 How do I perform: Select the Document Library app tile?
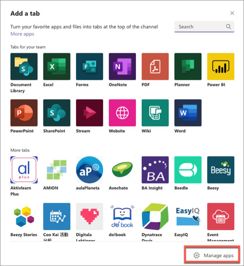pyautogui.click(x=24, y=66)
